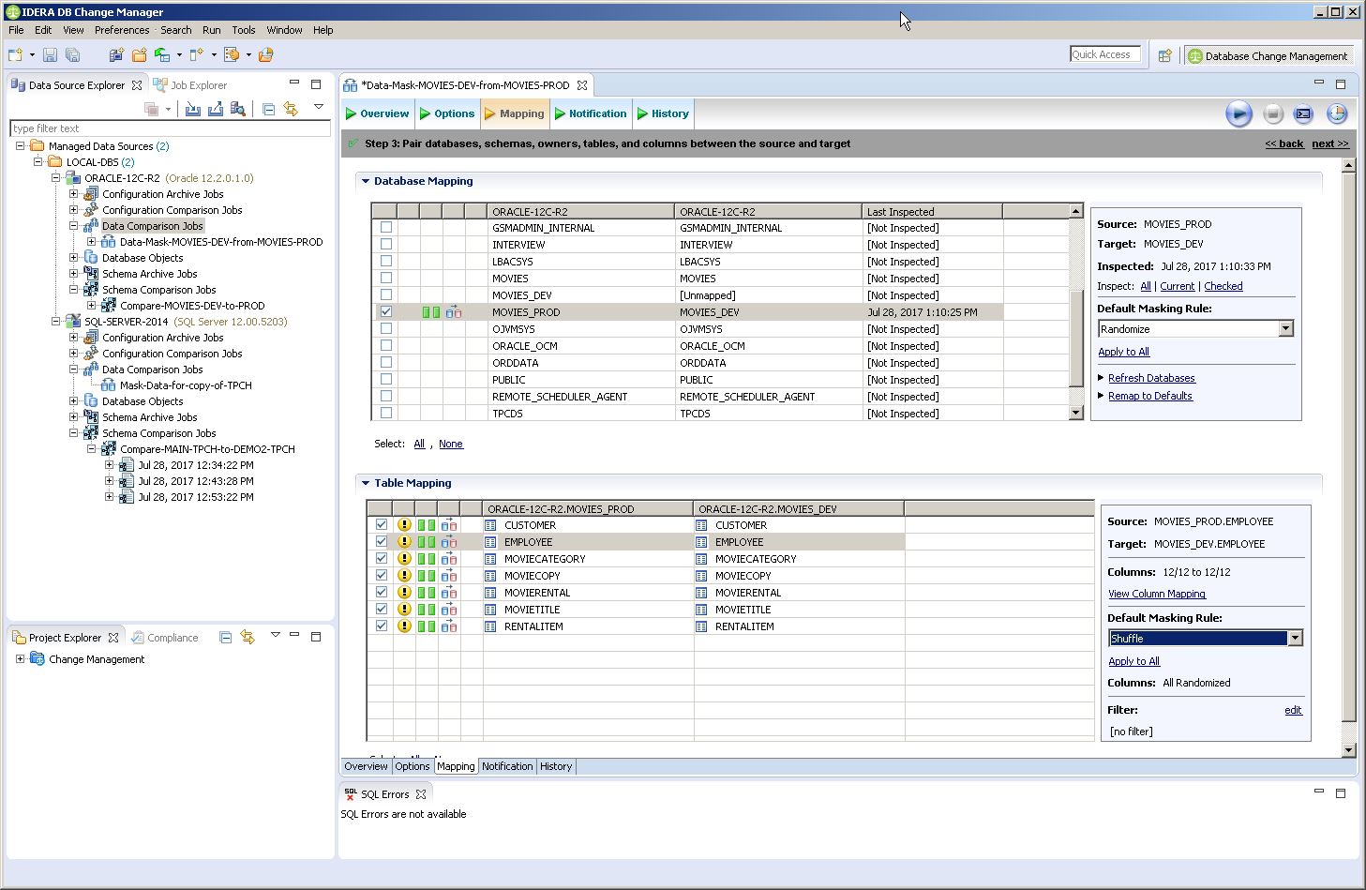The width and height of the screenshot is (1366, 890).
Task: Open the command-line script generator icon
Action: click(1303, 113)
